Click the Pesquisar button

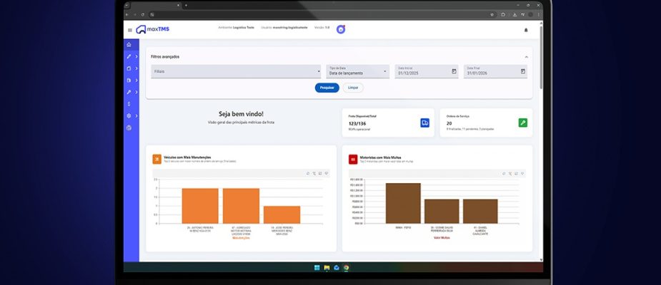pos(327,88)
